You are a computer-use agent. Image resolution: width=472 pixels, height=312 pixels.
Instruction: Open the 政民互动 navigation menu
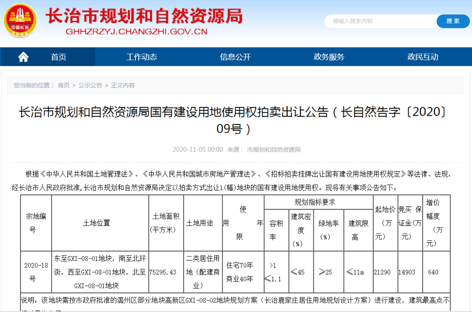click(423, 56)
